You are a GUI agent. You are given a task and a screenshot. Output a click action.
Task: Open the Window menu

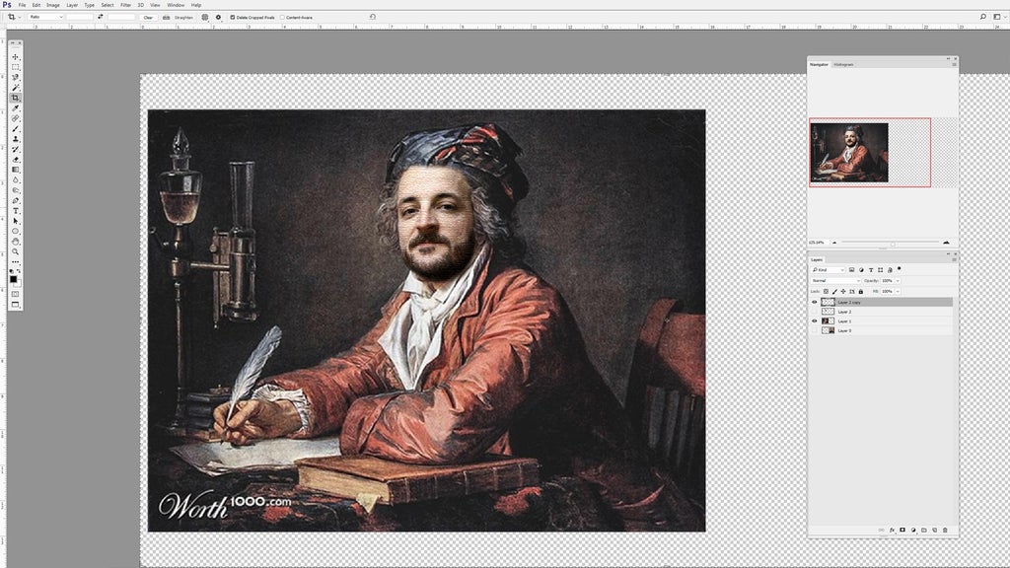176,5
